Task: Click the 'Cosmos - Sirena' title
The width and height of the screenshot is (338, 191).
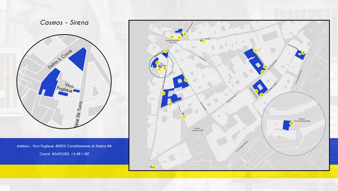Action: point(64,23)
